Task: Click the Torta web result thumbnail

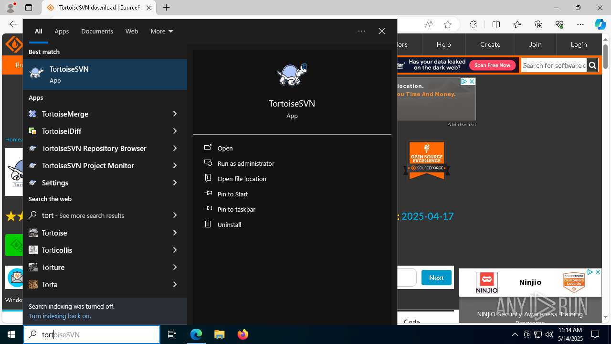Action: click(33, 284)
